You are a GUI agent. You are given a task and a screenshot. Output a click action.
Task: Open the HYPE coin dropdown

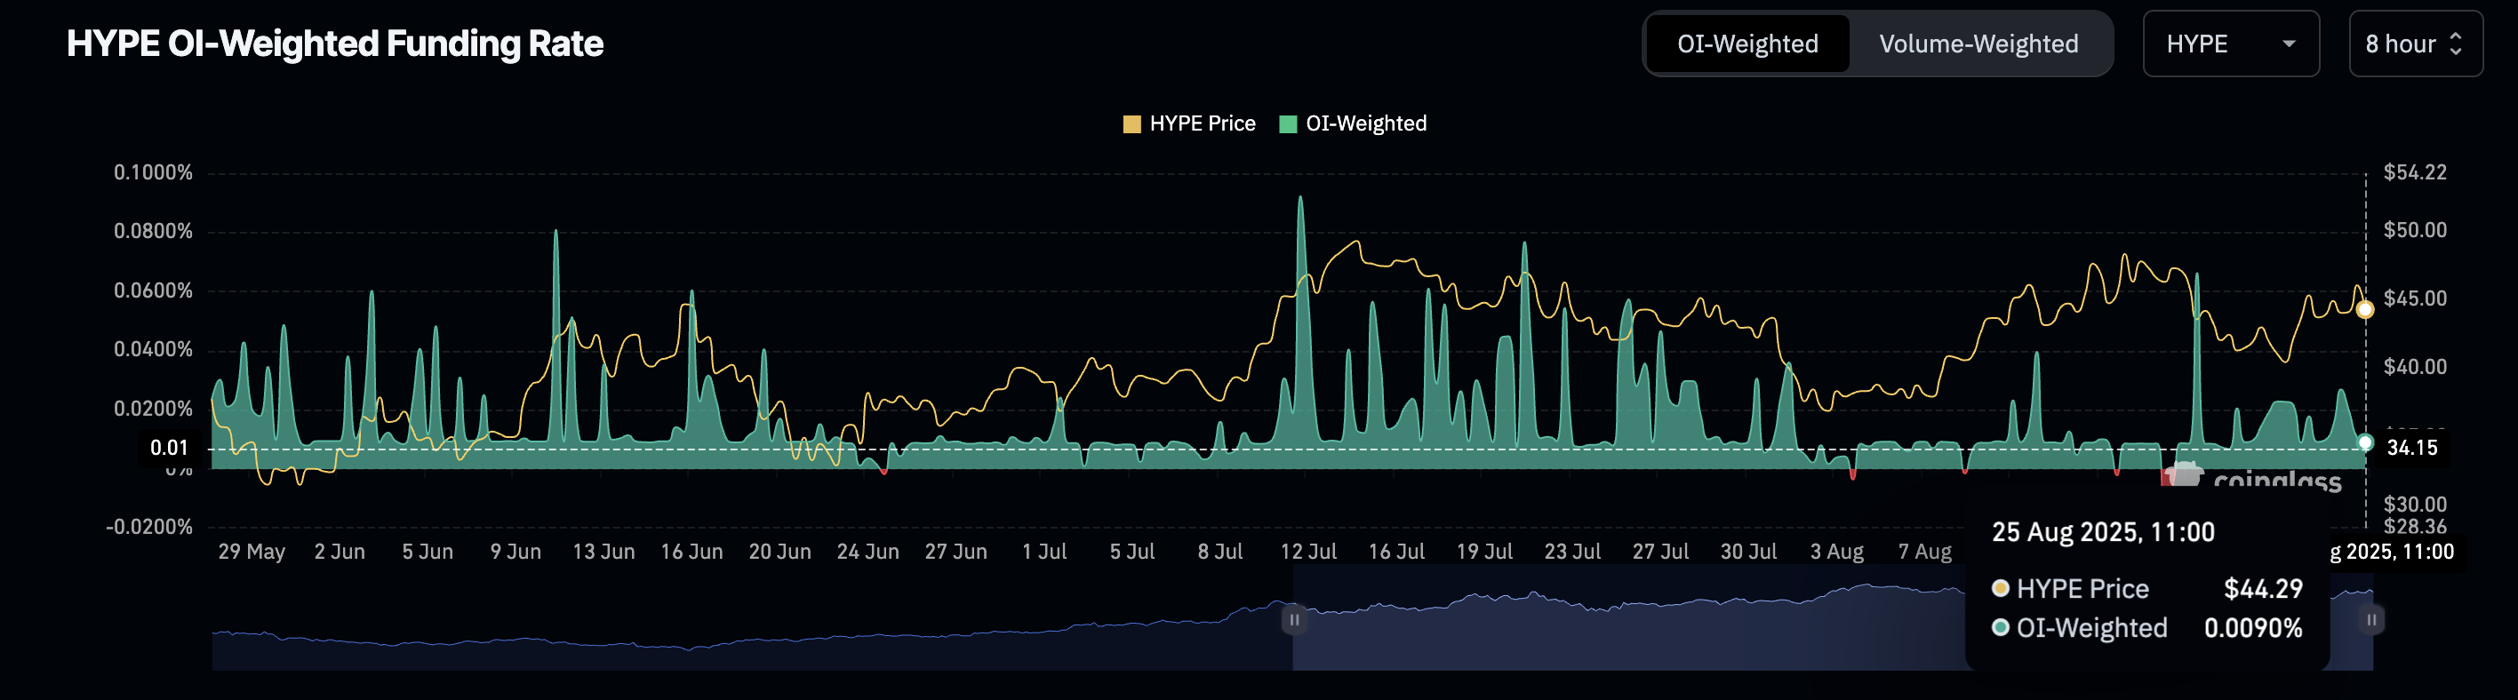(2231, 44)
